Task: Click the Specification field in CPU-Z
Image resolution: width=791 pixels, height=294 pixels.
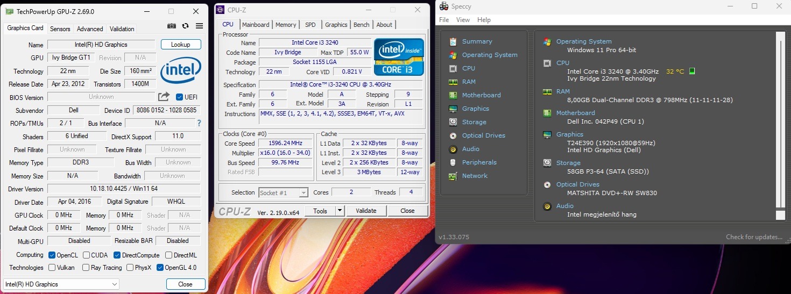Action: (340, 85)
